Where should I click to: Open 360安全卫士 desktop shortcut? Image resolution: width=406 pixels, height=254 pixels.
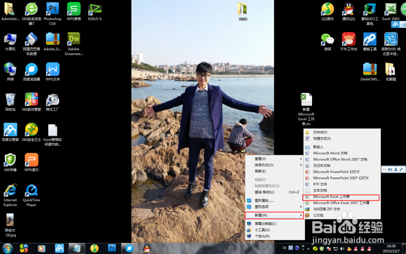click(31, 132)
